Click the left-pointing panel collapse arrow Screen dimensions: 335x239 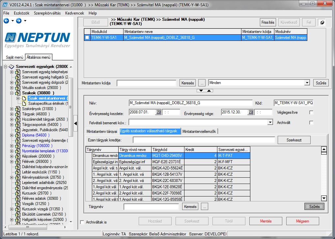click(x=75, y=123)
